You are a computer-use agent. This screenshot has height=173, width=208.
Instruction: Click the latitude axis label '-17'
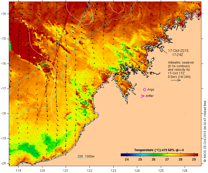[3, 89]
